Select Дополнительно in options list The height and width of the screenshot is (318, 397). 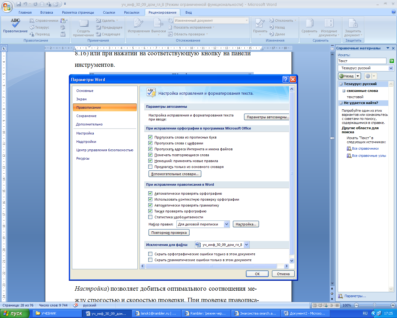(x=105, y=124)
